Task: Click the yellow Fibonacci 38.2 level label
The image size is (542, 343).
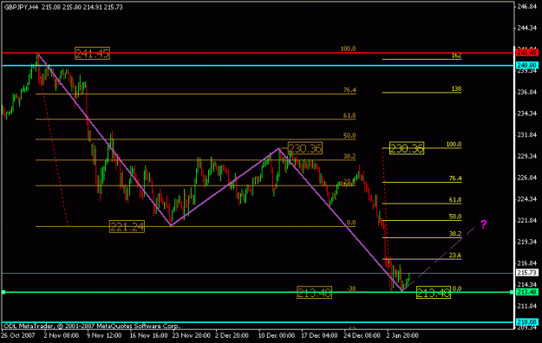Action: pos(455,234)
